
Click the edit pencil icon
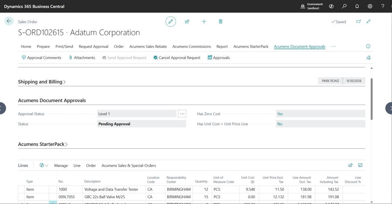tap(171, 21)
